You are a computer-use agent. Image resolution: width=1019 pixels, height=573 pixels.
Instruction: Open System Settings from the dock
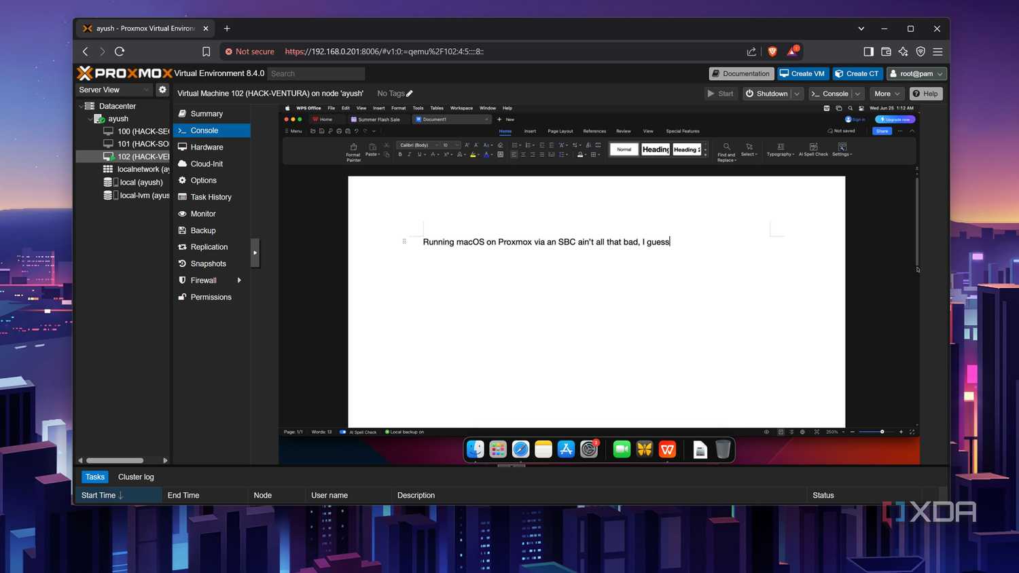589,449
